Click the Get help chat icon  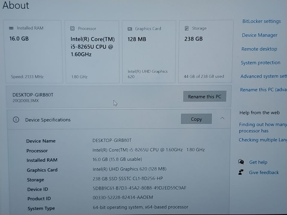click(241, 162)
